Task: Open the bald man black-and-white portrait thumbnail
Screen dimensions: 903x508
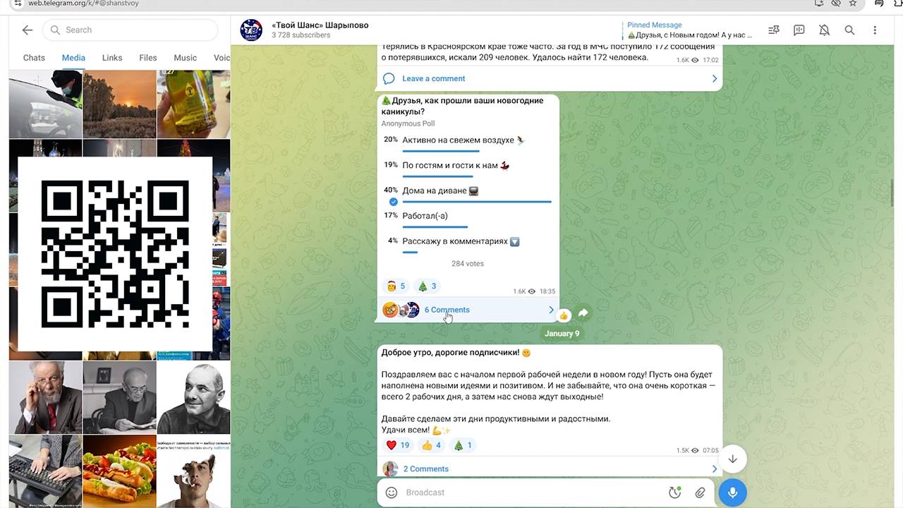Action: pyautogui.click(x=193, y=397)
